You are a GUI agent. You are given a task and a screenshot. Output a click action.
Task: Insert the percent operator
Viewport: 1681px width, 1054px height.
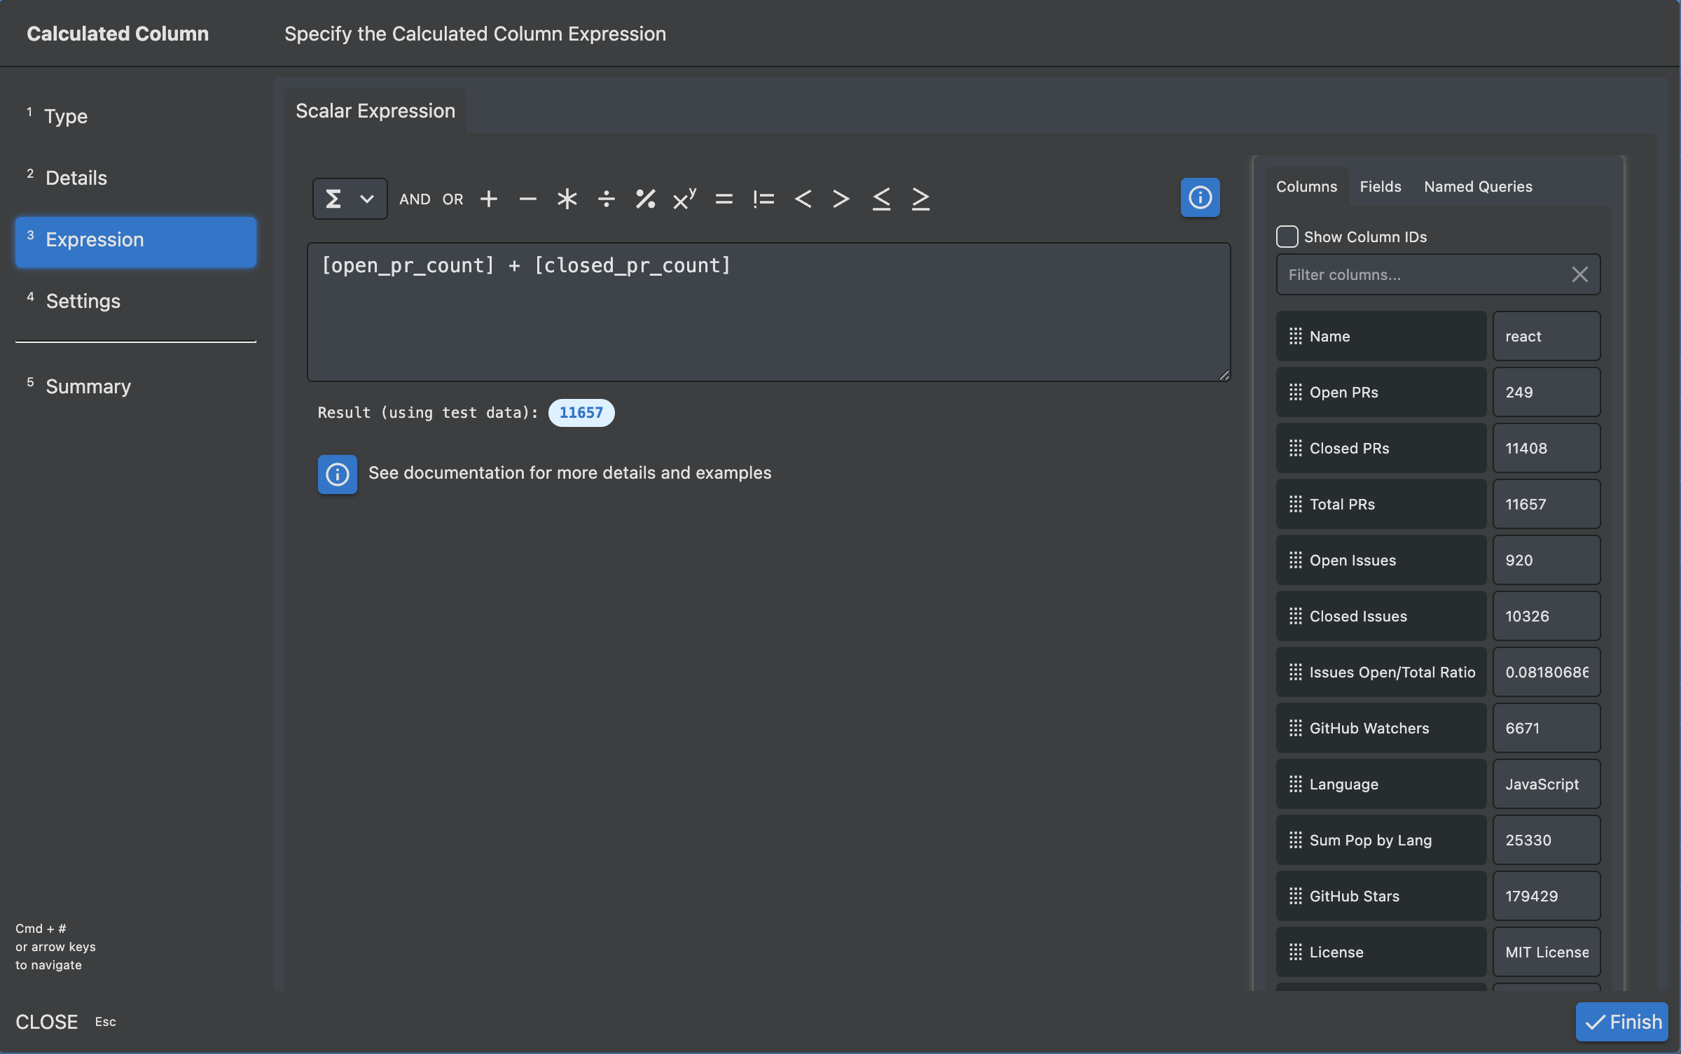[645, 199]
